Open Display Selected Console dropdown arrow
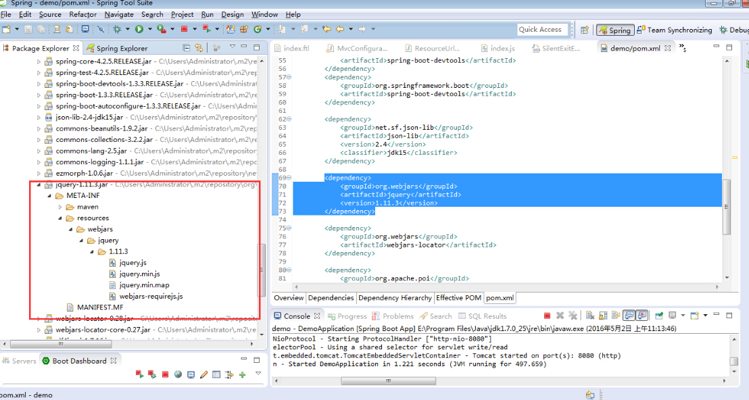Viewport: 749px width, 400px height. pos(683,316)
